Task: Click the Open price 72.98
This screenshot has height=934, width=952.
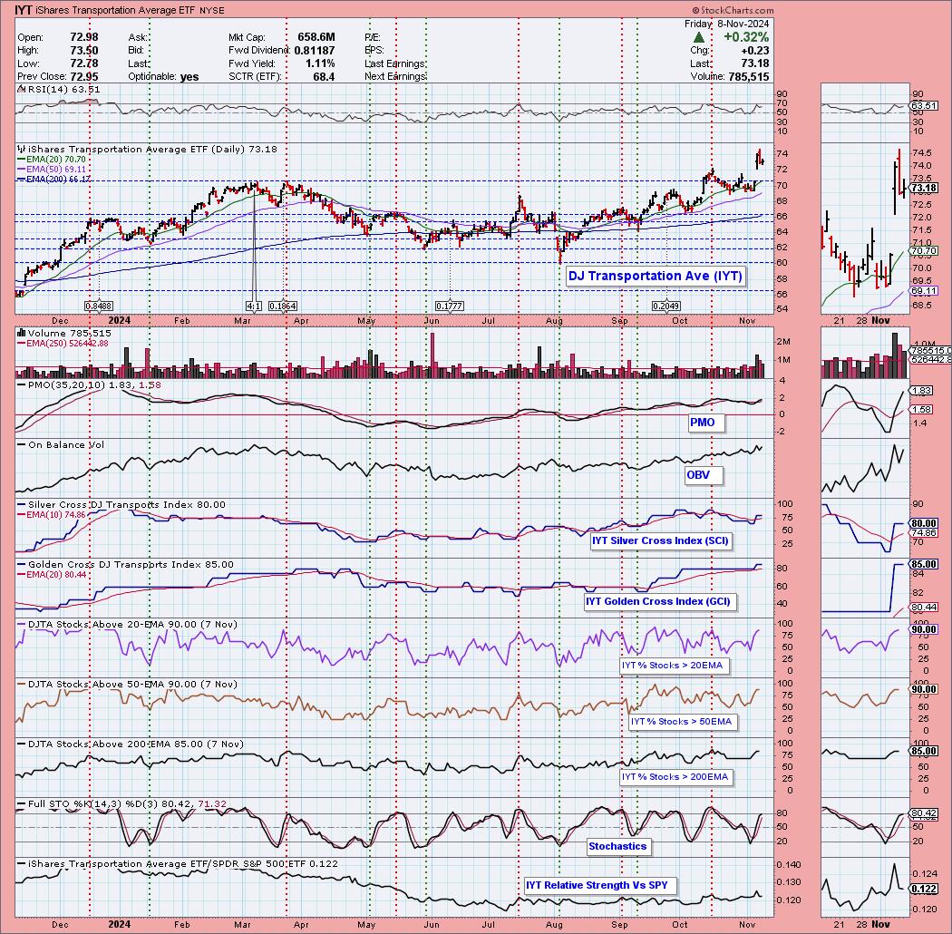Action: click(83, 37)
